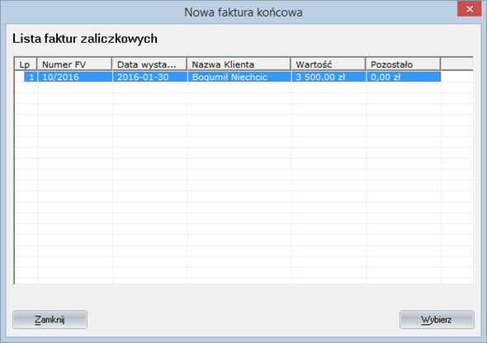Confirm selection with the Wybierz button
Image resolution: width=487 pixels, height=343 pixels.
tap(437, 319)
